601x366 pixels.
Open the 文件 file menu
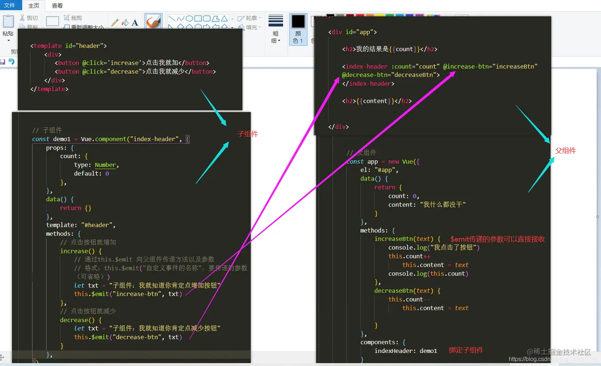coord(9,5)
